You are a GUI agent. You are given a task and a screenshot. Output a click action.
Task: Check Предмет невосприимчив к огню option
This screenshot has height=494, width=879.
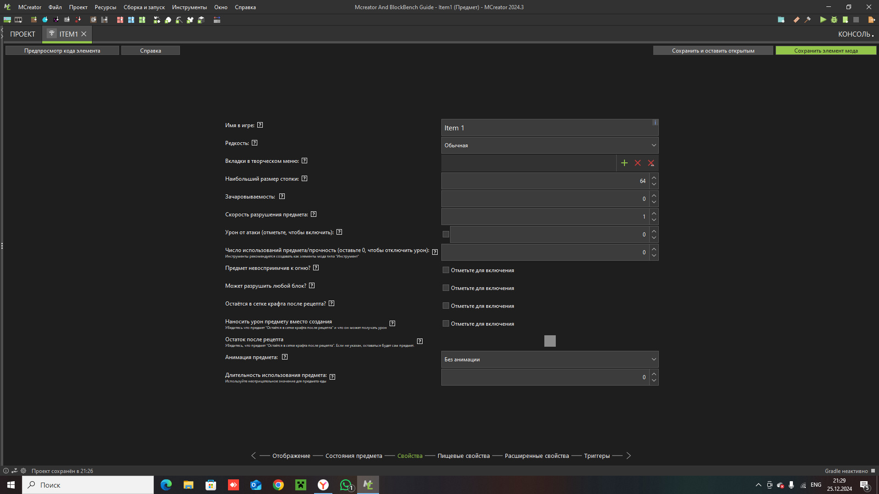(445, 270)
